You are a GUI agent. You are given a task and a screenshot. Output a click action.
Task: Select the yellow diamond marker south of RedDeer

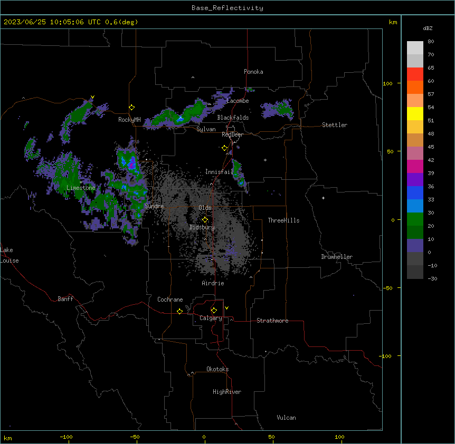(224, 148)
